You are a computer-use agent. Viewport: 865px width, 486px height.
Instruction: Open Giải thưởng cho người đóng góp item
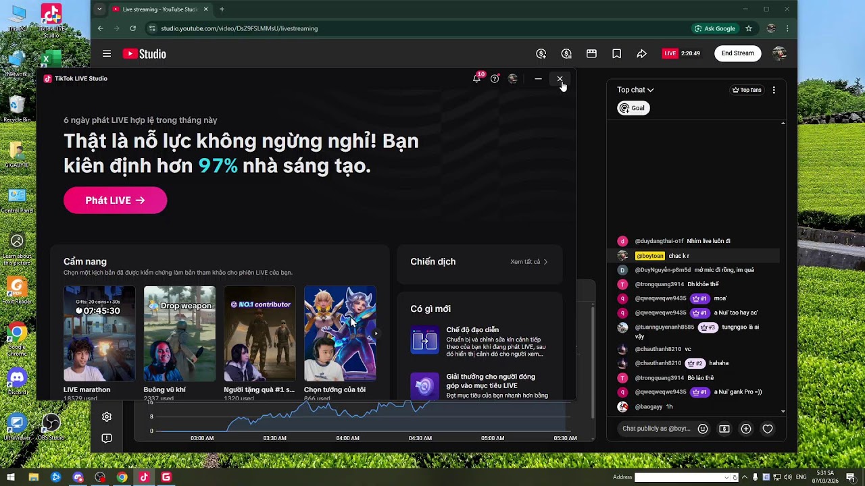tap(480, 385)
